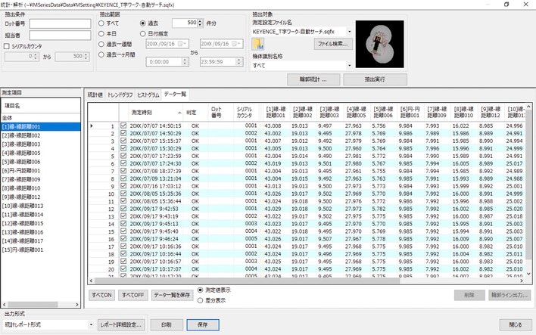Click the 輪郭統計 button
The height and width of the screenshot is (335, 536).
[x=313, y=79]
